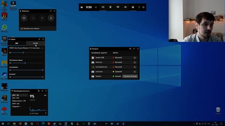The height and width of the screenshot is (126, 225).
Task: Toggle the microphone in the Записать widget
Action: point(51,18)
